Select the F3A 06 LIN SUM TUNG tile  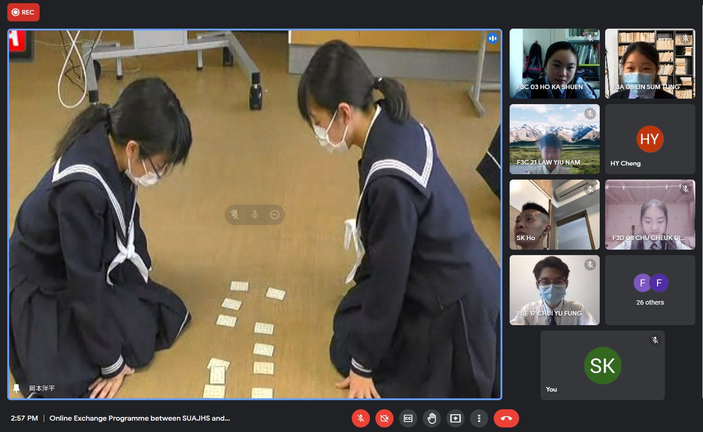click(650, 64)
